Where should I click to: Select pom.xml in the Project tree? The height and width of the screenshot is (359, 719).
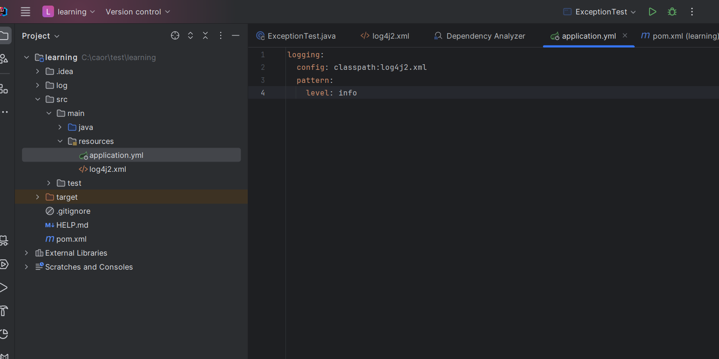[71, 239]
